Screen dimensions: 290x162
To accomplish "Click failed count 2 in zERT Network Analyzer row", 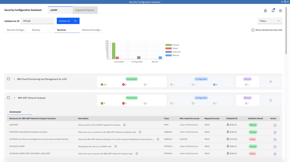I will pyautogui.click(x=124, y=103).
